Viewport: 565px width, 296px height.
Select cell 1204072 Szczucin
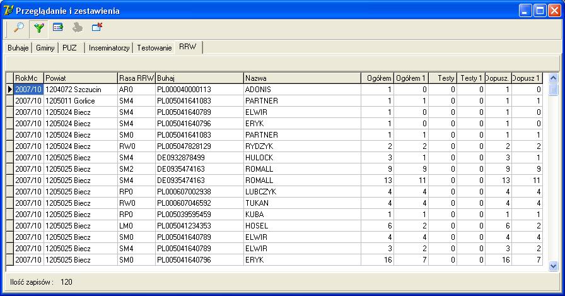click(81, 90)
